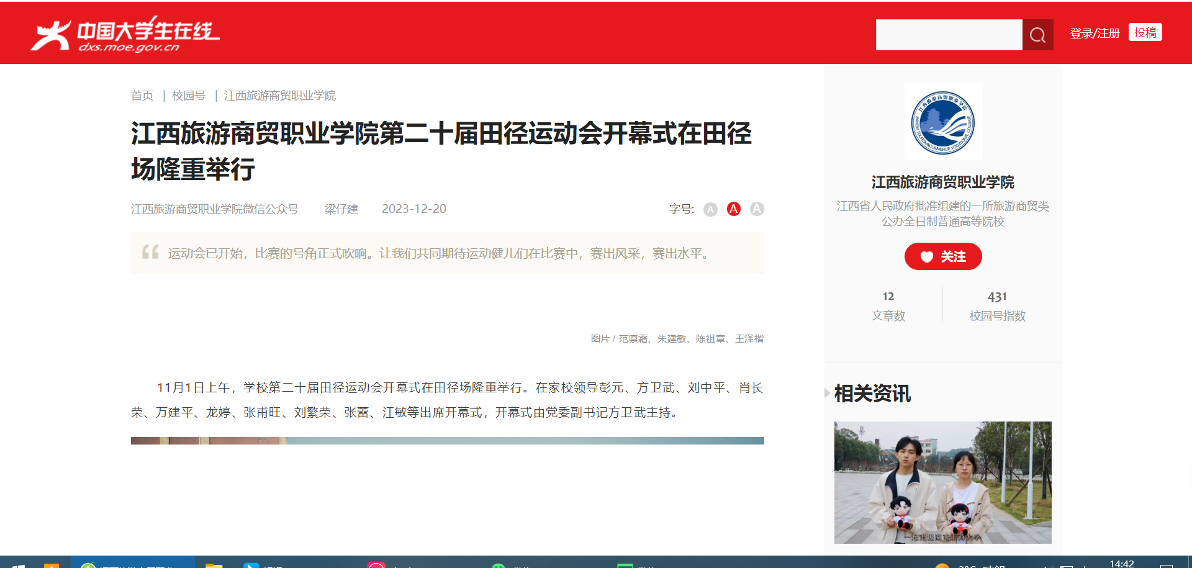Open the related news thumbnail with two students
The width and height of the screenshot is (1192, 568).
coord(942,482)
